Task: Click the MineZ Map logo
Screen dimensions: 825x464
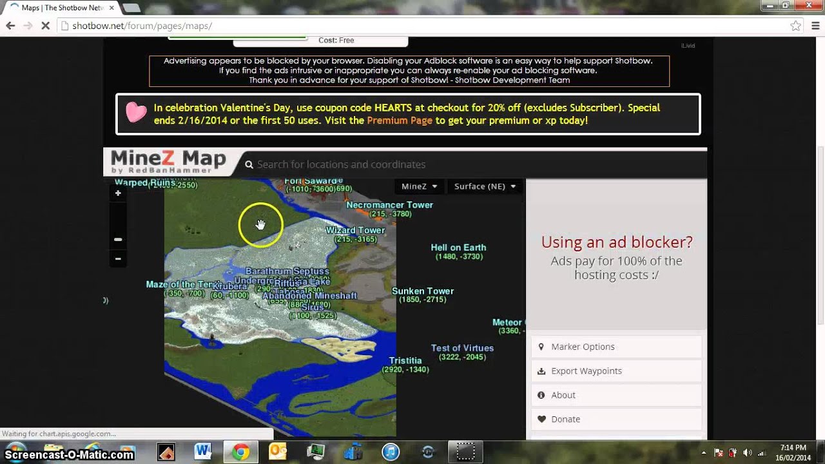Action: pos(168,161)
